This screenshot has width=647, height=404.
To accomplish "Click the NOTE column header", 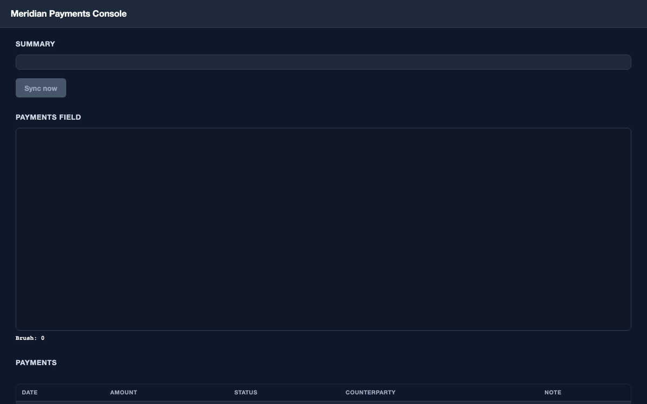I will pos(553,392).
